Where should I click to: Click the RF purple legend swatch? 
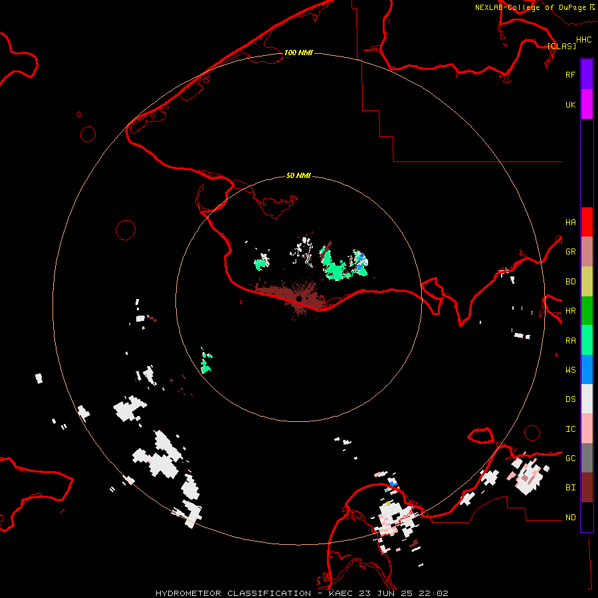(587, 74)
